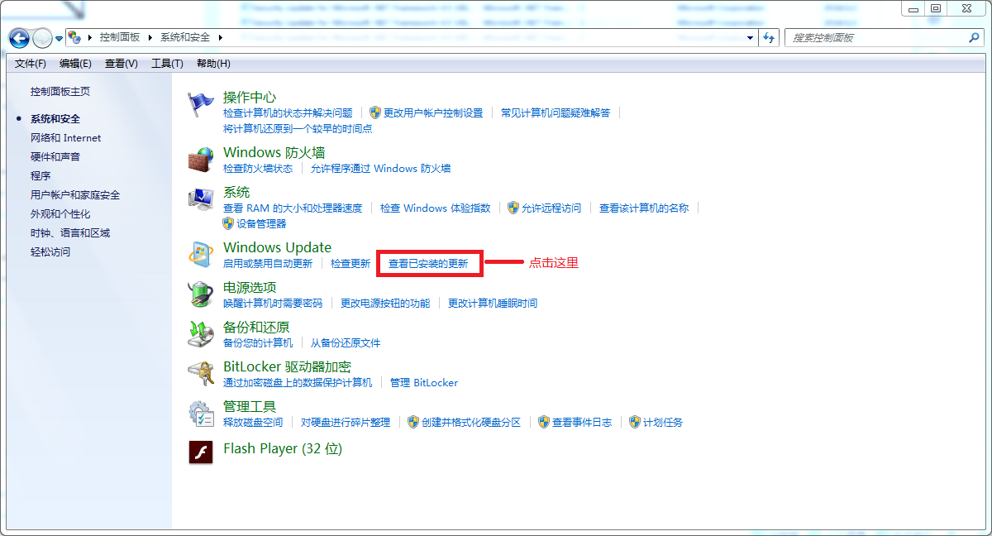Screen dimensions: 992x536
Task: Click the Windows Firewall brick wall icon
Action: pyautogui.click(x=201, y=160)
